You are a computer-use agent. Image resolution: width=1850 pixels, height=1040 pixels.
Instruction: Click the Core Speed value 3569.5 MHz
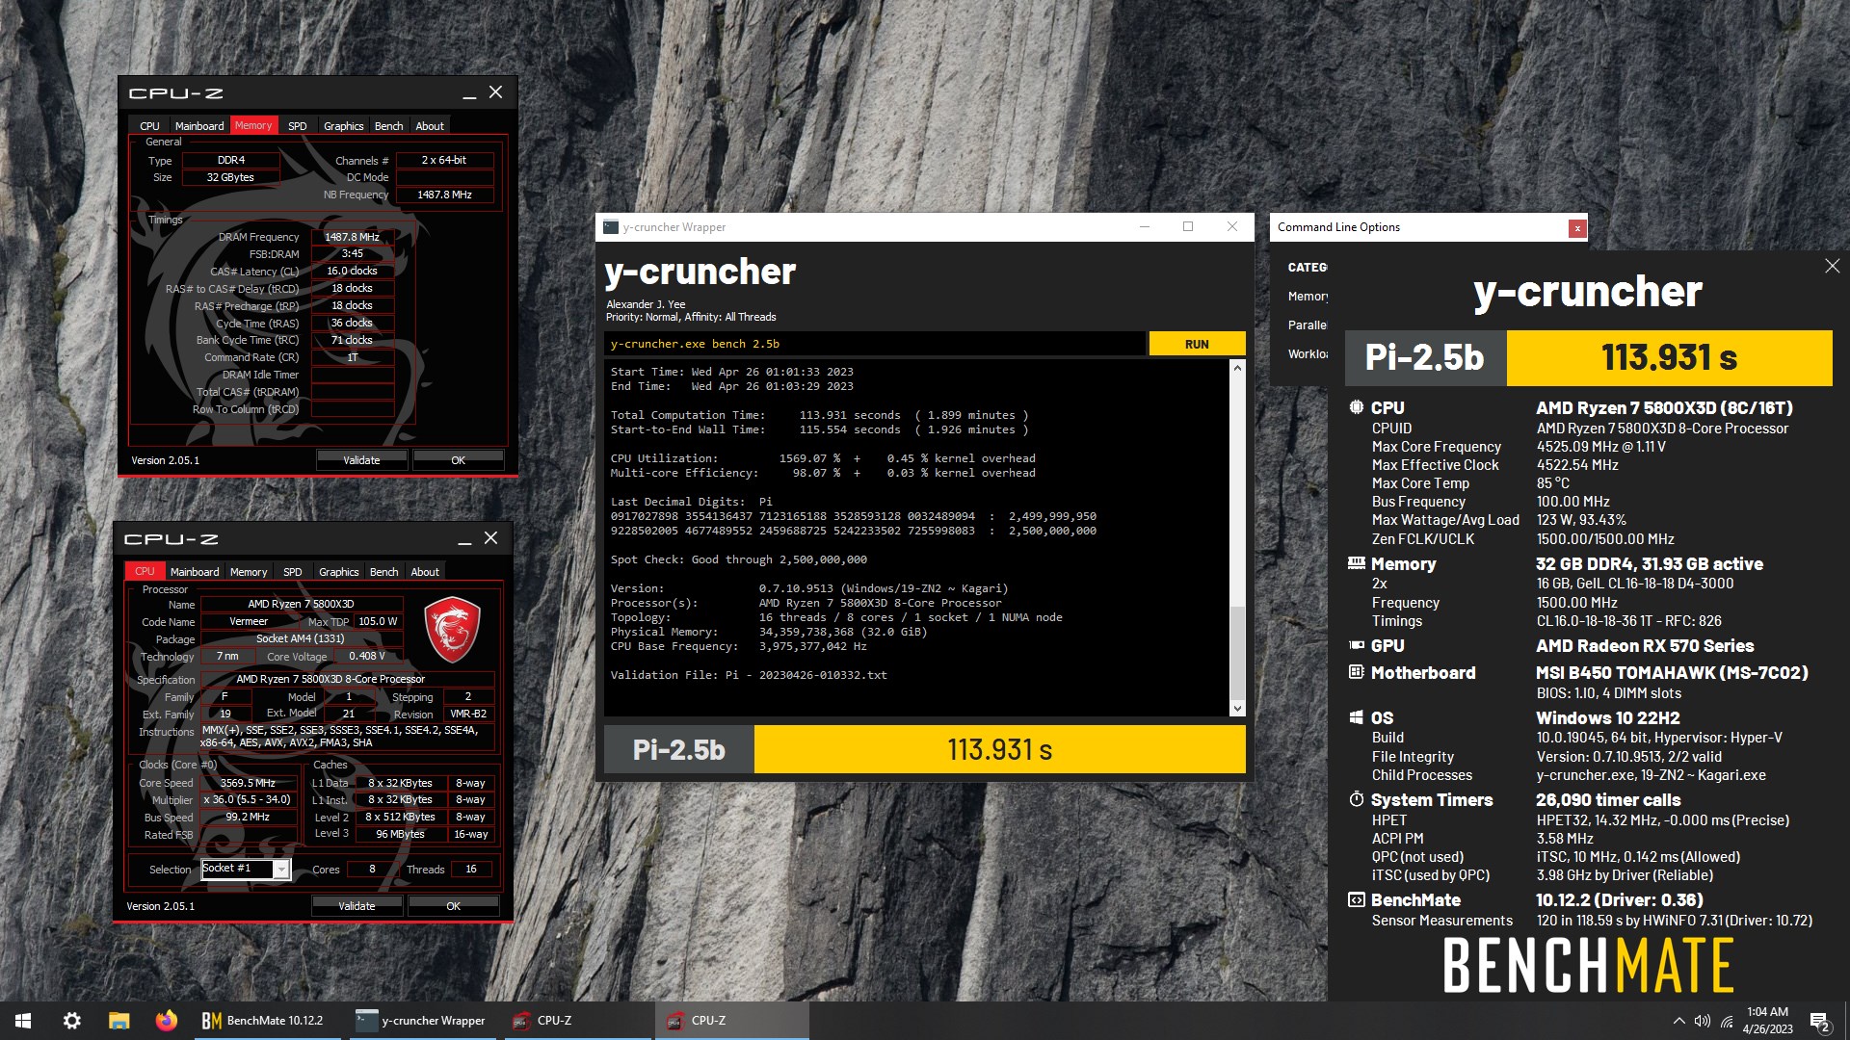coord(248,783)
